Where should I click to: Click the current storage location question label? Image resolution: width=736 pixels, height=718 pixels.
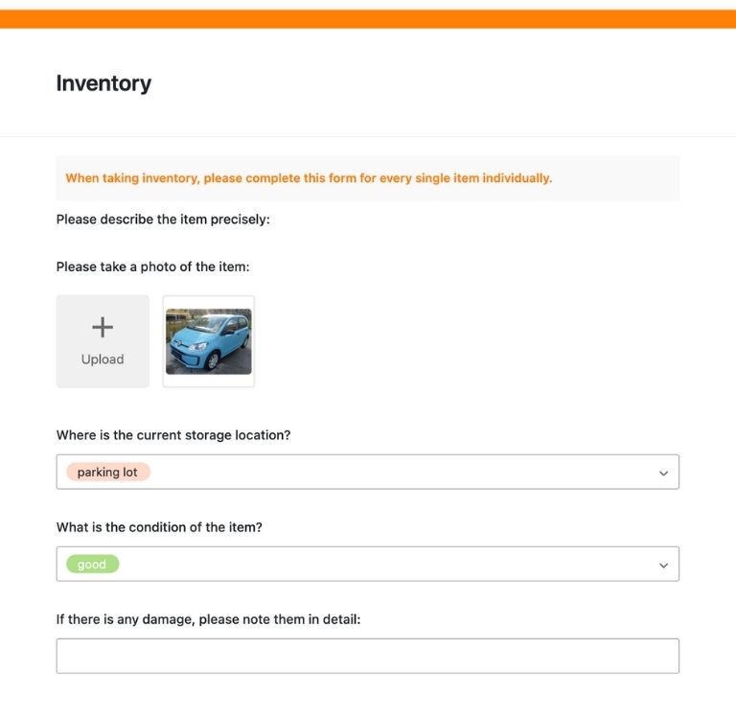point(172,435)
